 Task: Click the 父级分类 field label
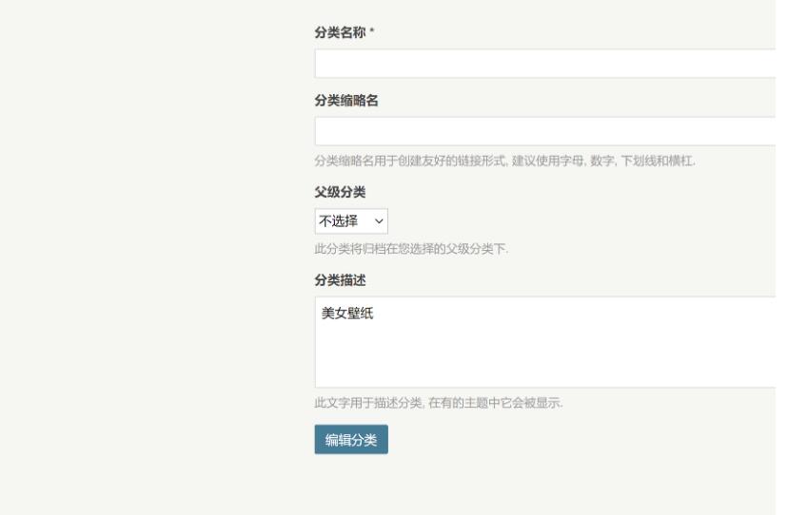tap(340, 192)
